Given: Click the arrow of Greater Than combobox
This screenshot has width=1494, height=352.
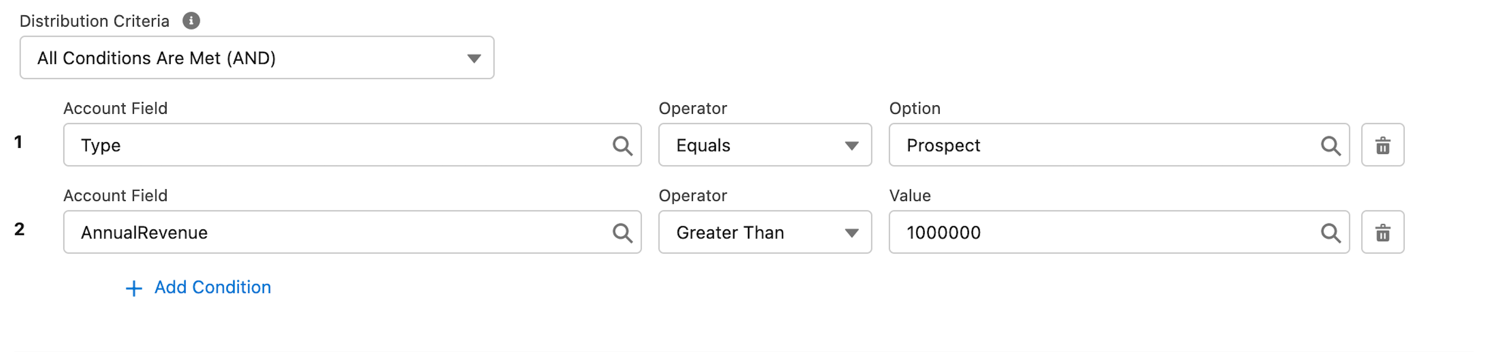Looking at the screenshot, I should pos(851,233).
